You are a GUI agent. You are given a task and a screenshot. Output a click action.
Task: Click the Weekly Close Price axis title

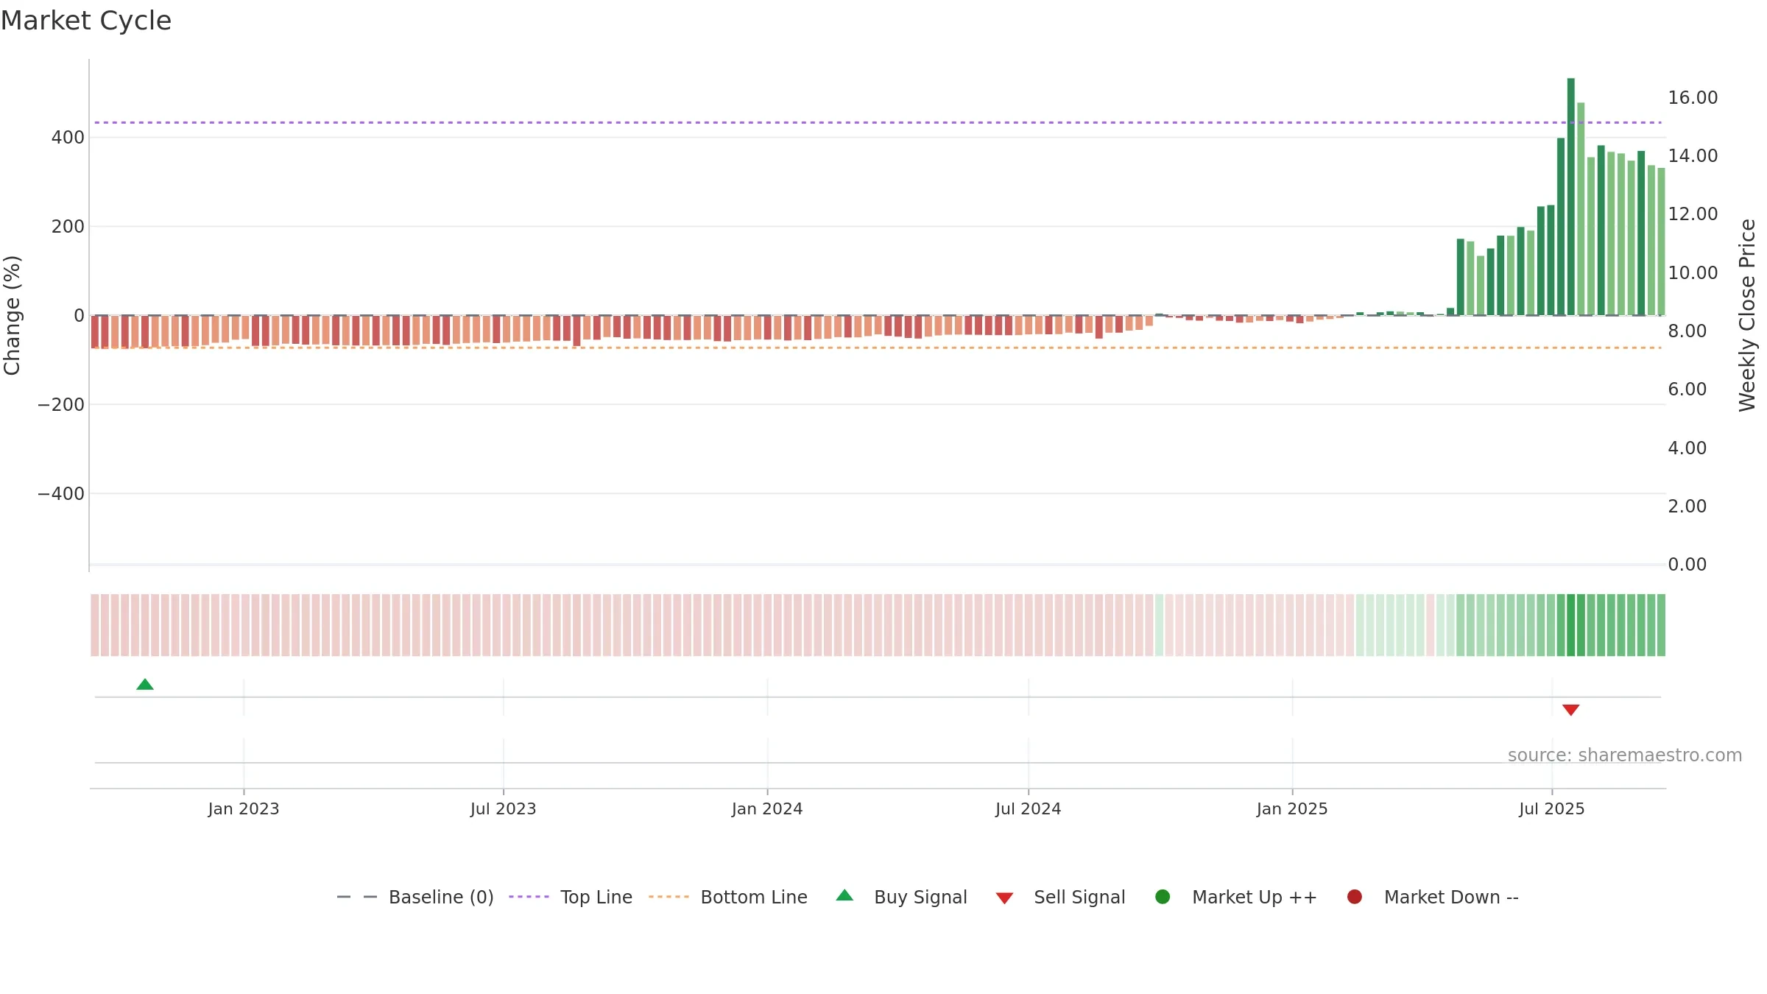coord(1747,315)
